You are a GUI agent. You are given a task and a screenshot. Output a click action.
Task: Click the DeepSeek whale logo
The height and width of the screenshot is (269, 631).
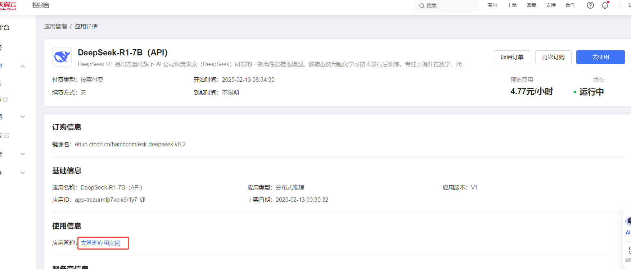click(x=62, y=57)
